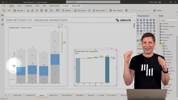Screen dimensions: 178x100
Task: Expand the Customers table
Action: pyautogui.click(x=159, y=29)
